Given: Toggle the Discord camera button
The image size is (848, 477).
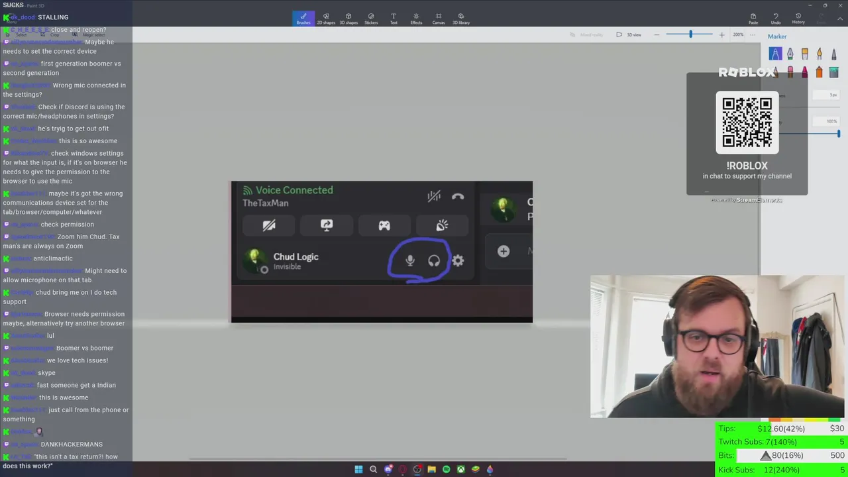Looking at the screenshot, I should pos(268,225).
